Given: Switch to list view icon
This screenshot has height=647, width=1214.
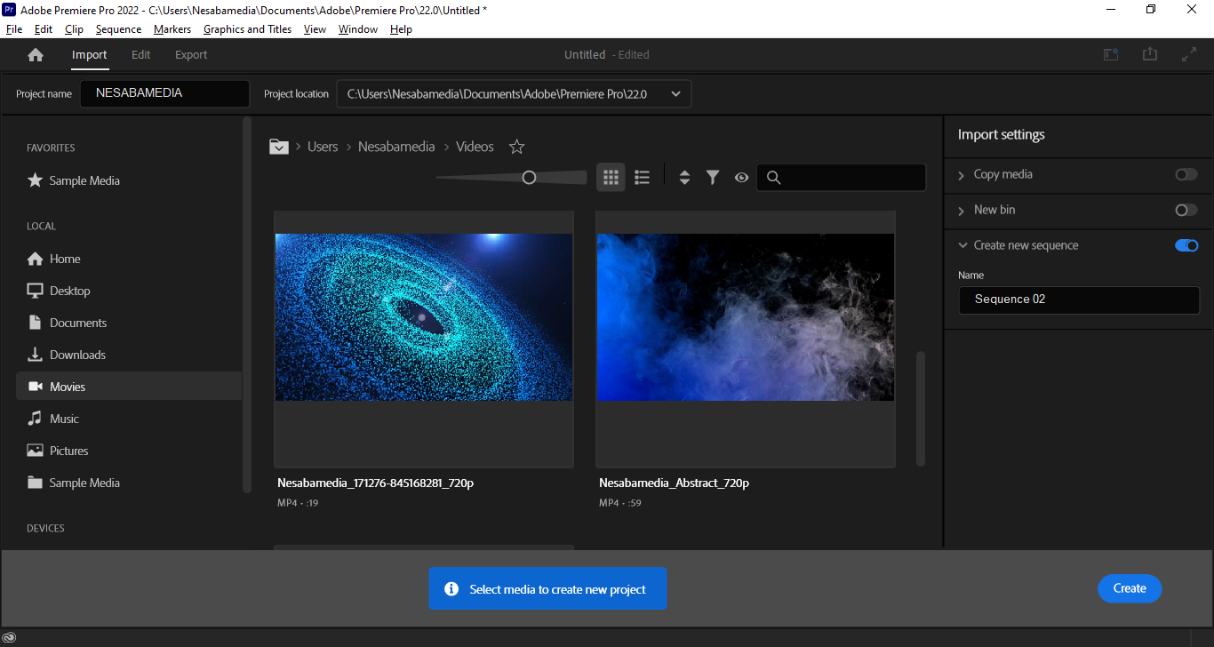Looking at the screenshot, I should click(643, 178).
